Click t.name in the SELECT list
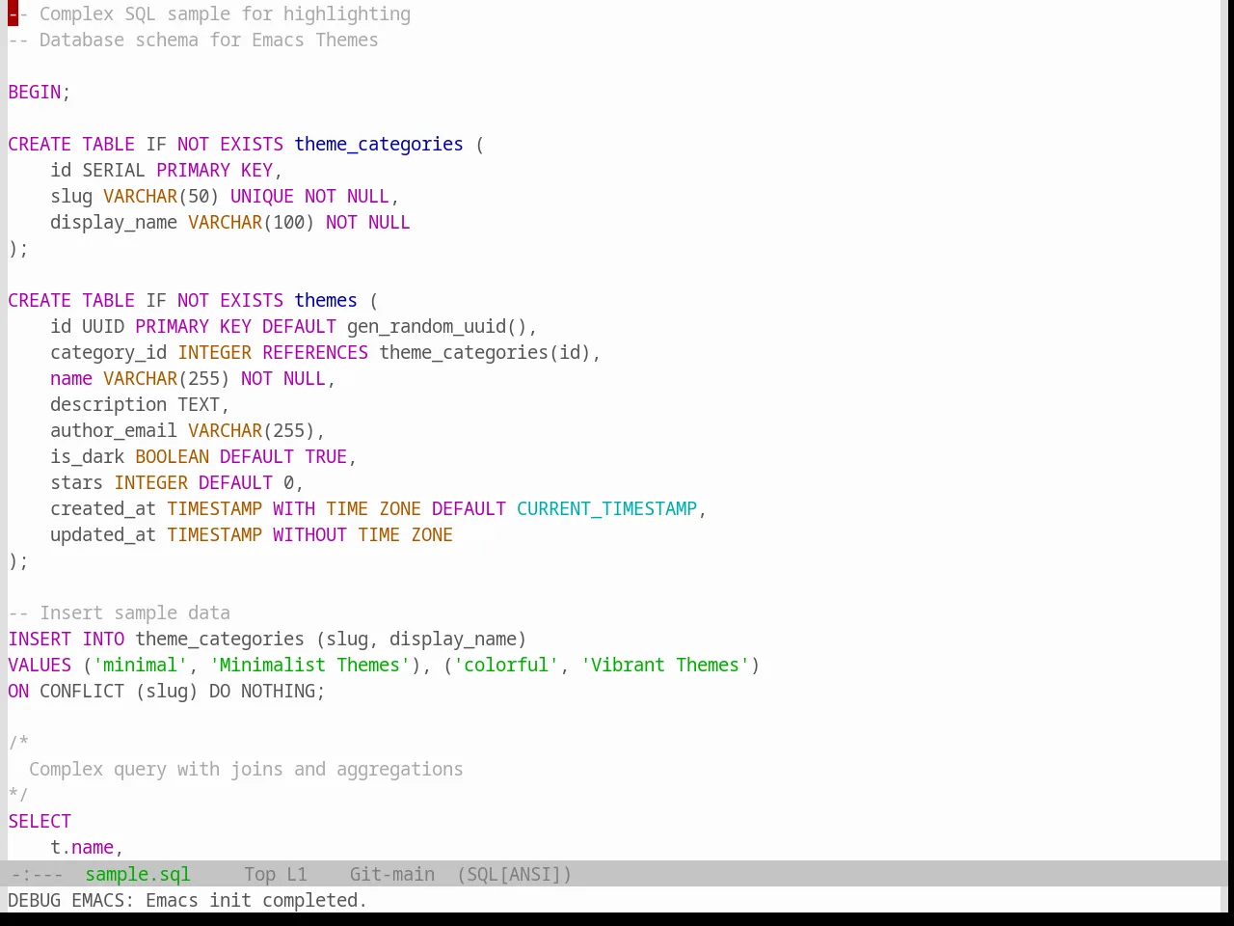 coord(82,847)
